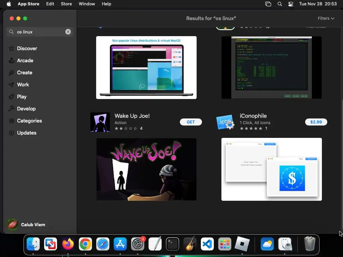This screenshot has height=257, width=343.
Task: Open the Window menu
Action: coord(87,4)
